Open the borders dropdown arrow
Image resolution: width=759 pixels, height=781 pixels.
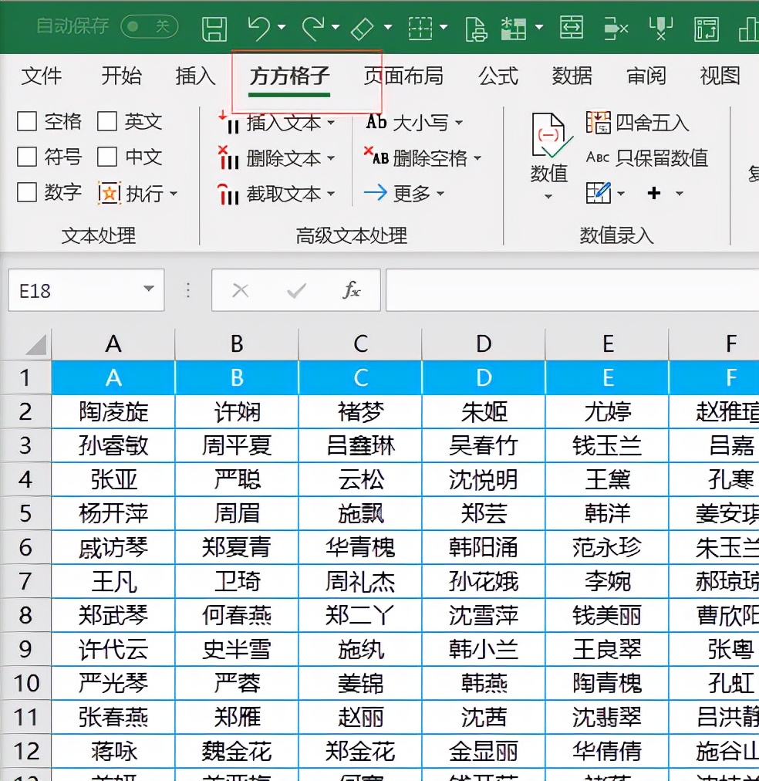click(x=444, y=27)
